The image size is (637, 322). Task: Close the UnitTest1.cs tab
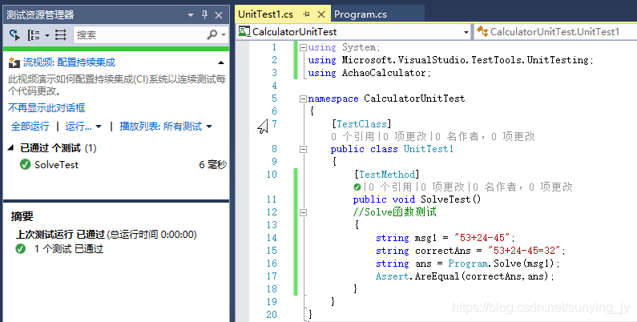321,14
